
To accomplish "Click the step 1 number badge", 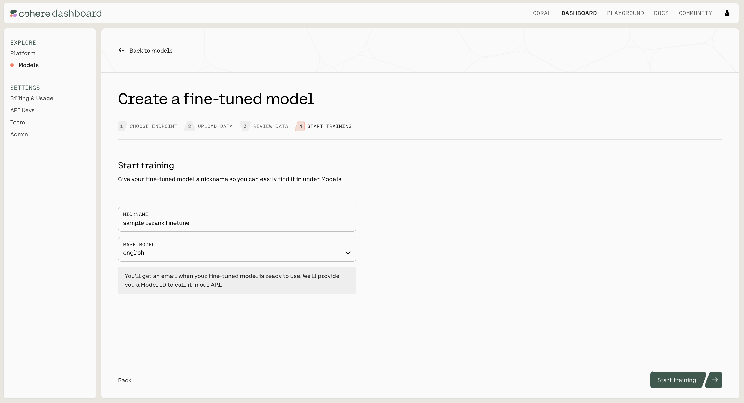I will [x=122, y=126].
